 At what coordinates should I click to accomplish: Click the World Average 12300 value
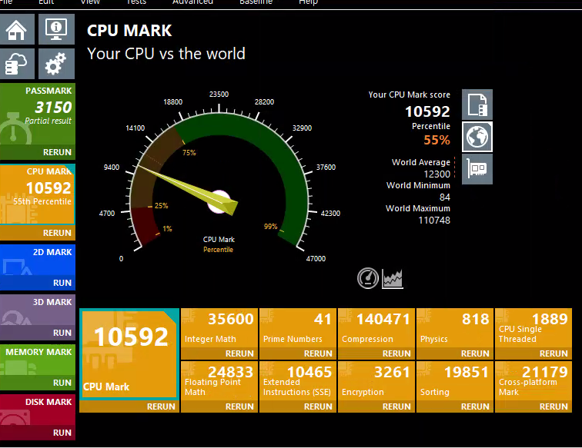coord(436,174)
